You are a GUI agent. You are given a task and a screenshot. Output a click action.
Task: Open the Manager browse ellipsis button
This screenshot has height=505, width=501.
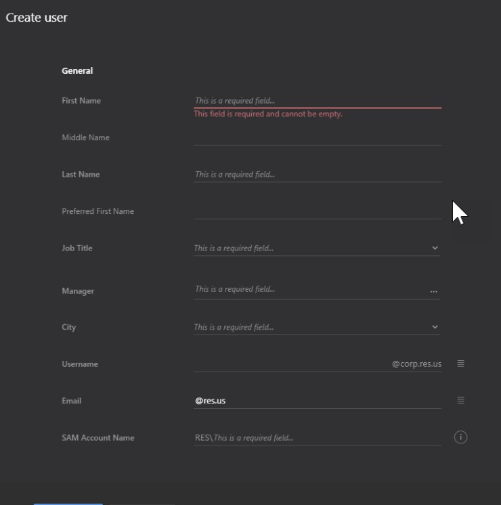click(x=433, y=291)
